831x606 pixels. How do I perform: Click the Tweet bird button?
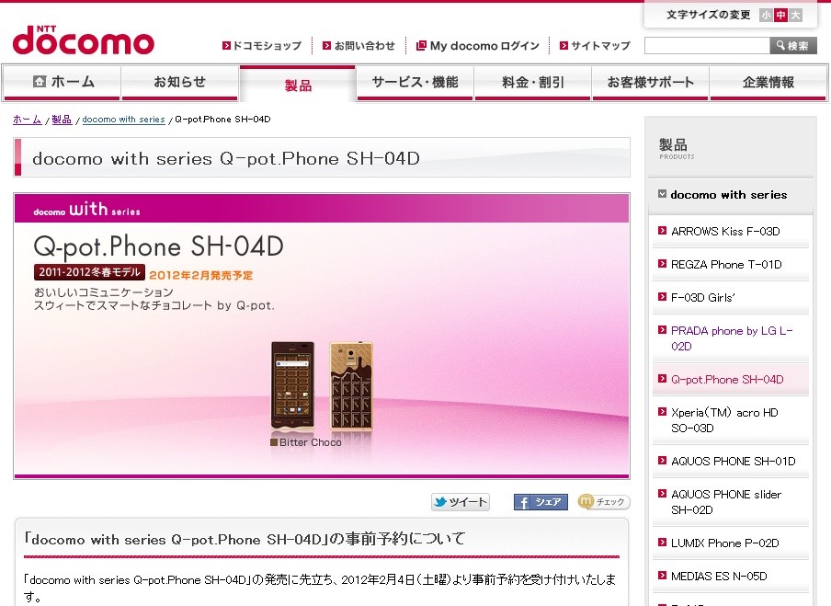(x=461, y=501)
